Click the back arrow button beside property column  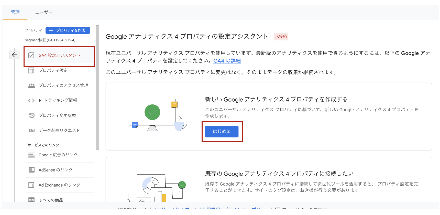[14, 55]
